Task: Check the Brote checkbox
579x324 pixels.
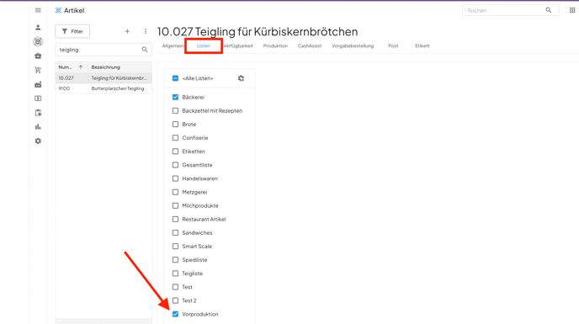Action: (175, 125)
